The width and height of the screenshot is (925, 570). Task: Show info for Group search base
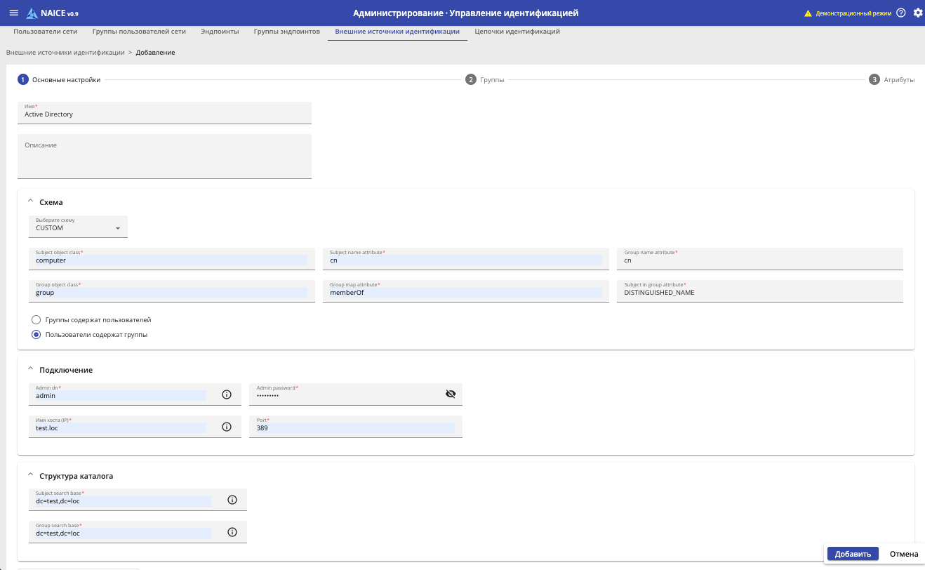(x=232, y=533)
